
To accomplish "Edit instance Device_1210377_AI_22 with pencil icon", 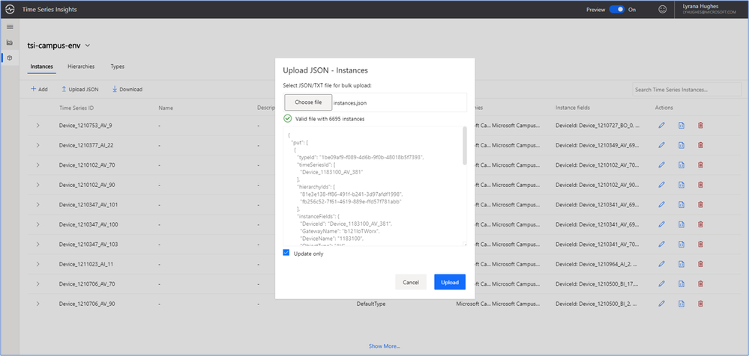I will coord(661,145).
